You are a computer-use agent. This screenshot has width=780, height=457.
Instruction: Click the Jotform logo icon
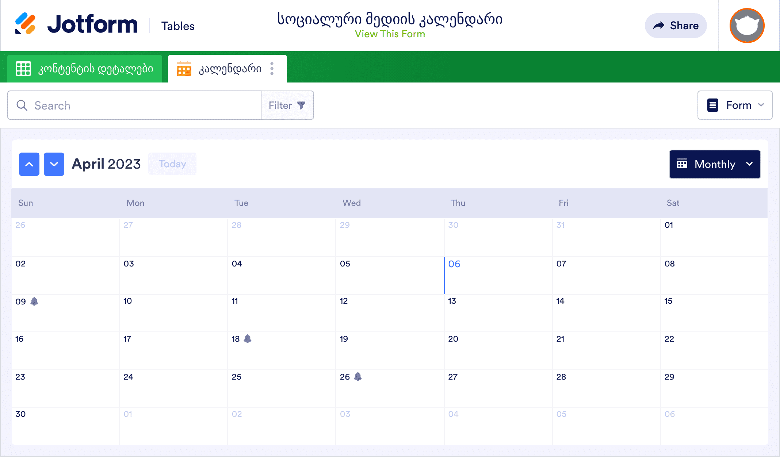(25, 24)
